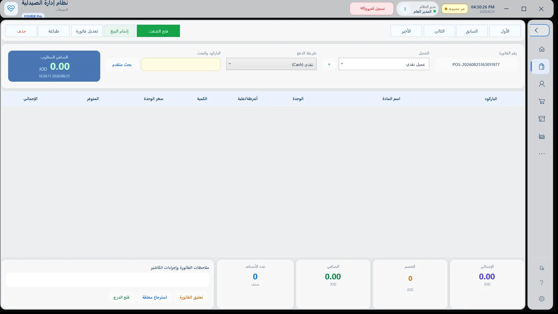Open the home dashboard sidebar icon
The width and height of the screenshot is (558, 314).
point(542,49)
